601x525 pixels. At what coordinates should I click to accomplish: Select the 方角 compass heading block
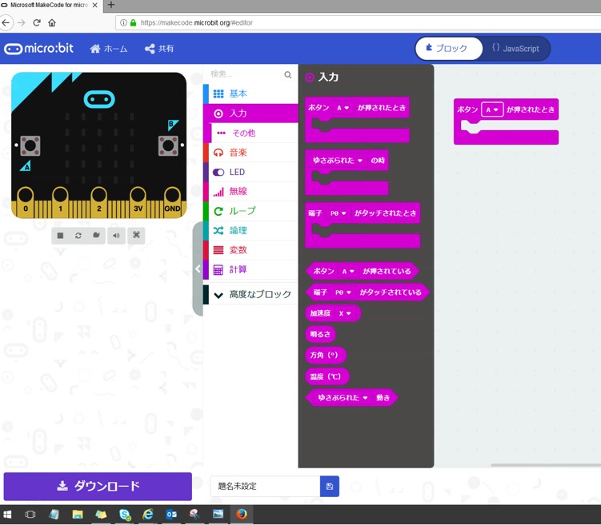(326, 355)
